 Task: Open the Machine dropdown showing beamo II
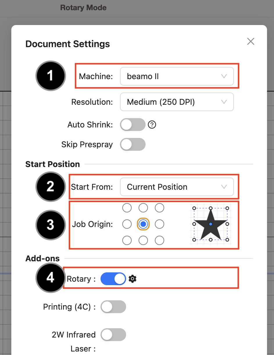point(177,77)
